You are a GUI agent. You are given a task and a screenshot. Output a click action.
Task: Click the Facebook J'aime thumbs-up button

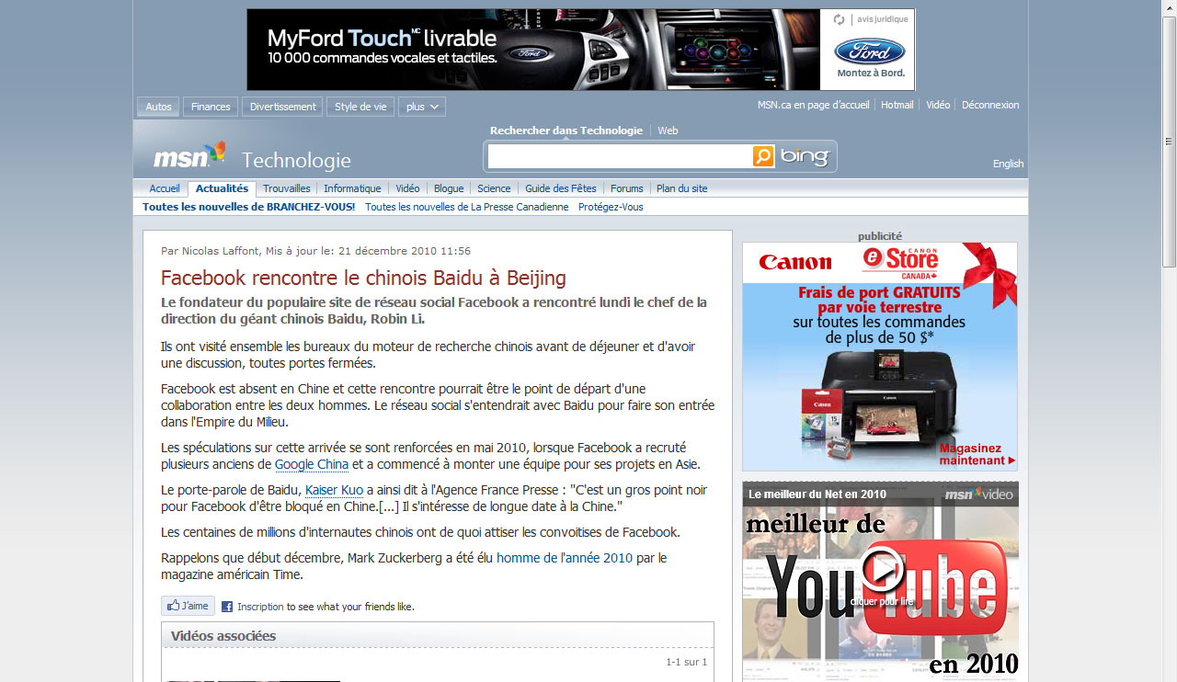pos(188,606)
